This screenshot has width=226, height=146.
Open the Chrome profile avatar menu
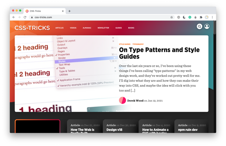coord(206,17)
